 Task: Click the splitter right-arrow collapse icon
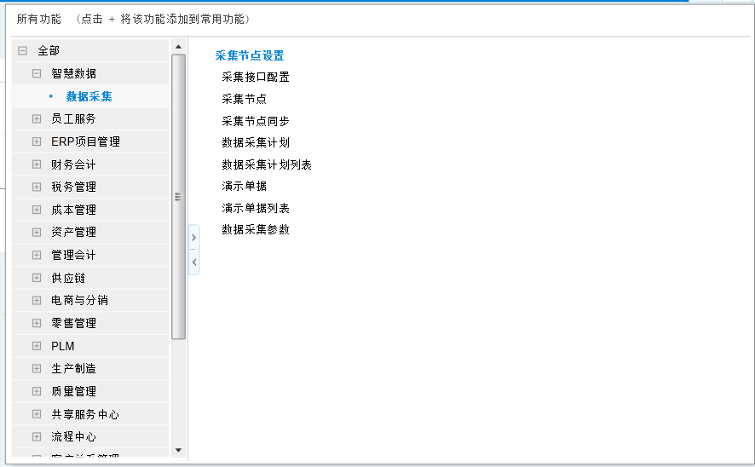click(x=194, y=237)
